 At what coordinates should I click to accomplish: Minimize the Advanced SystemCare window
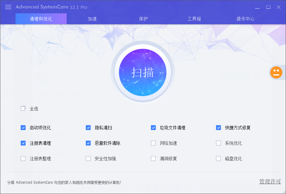click(257, 7)
